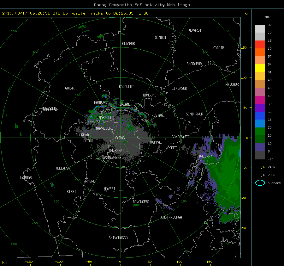The height and width of the screenshot is (266, 284).
Task: Click the 0 tick on bottom axis
Action: click(x=120, y=262)
